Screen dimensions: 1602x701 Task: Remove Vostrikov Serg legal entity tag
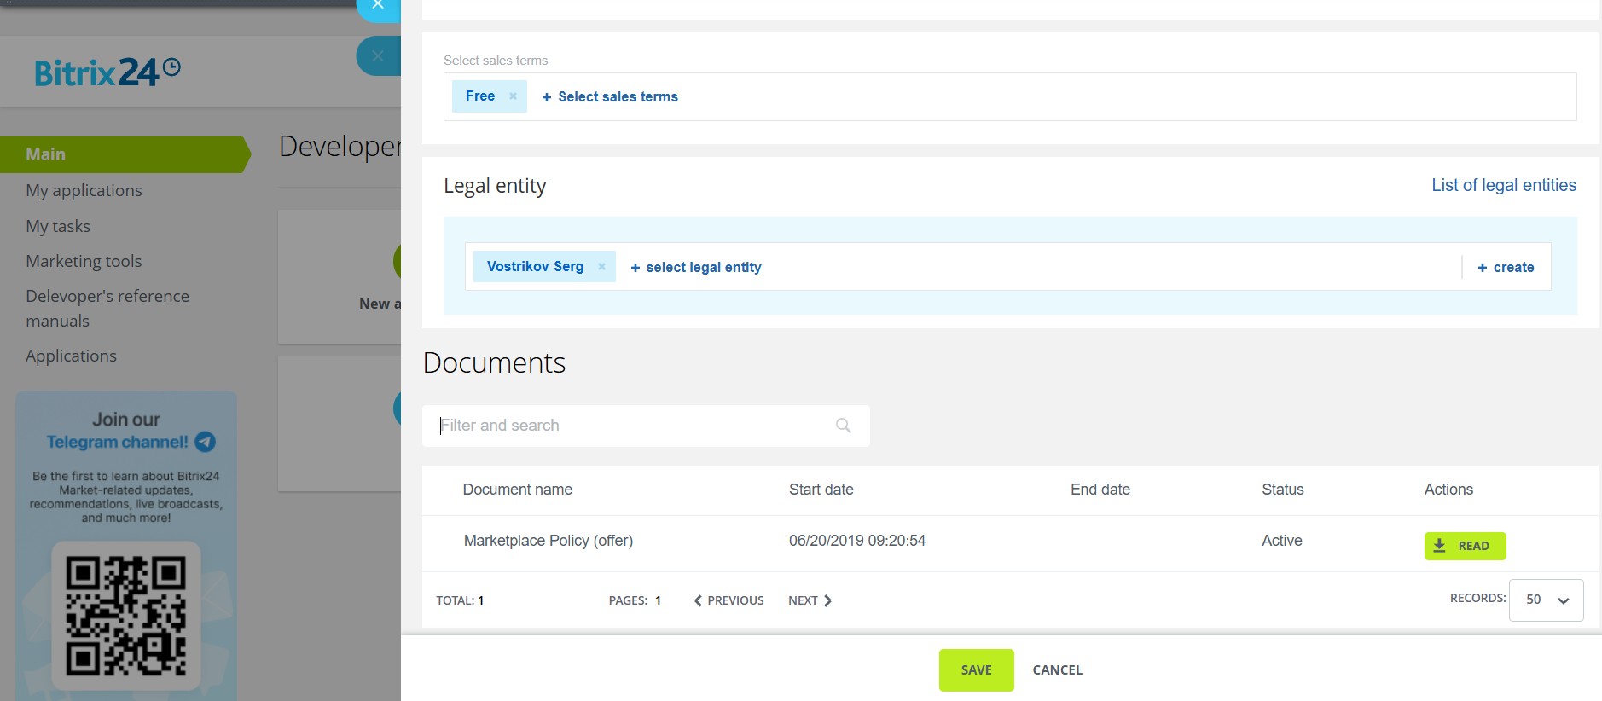click(601, 267)
